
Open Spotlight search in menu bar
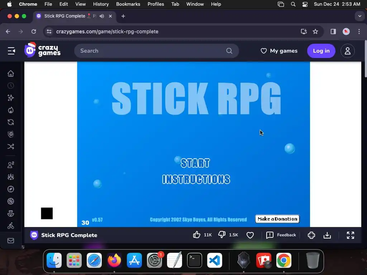click(293, 4)
